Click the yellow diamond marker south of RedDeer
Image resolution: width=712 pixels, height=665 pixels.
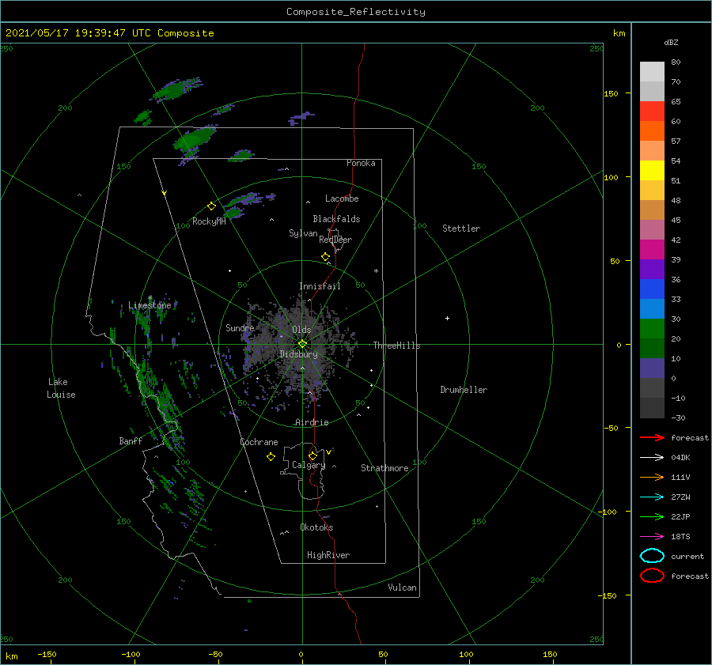[325, 257]
